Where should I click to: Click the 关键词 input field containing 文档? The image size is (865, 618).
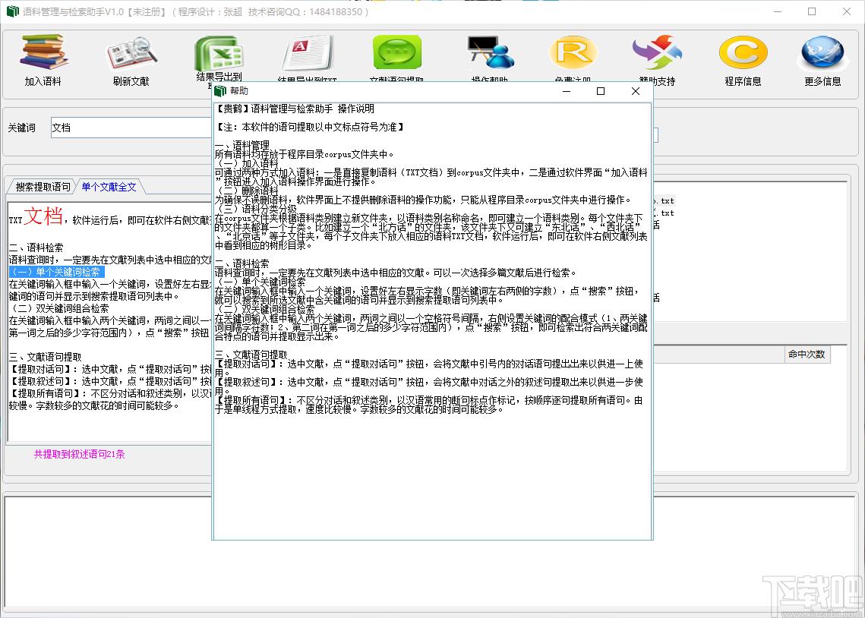131,128
